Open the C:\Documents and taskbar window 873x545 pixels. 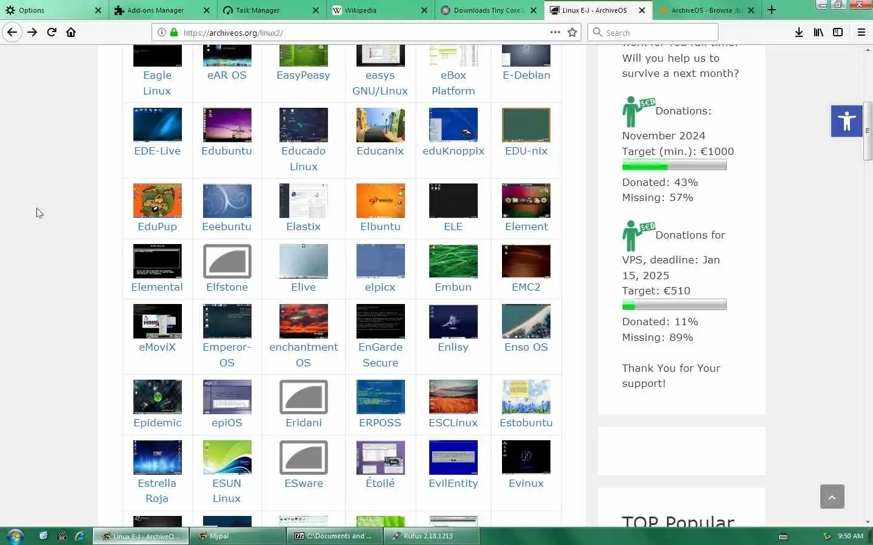334,536
